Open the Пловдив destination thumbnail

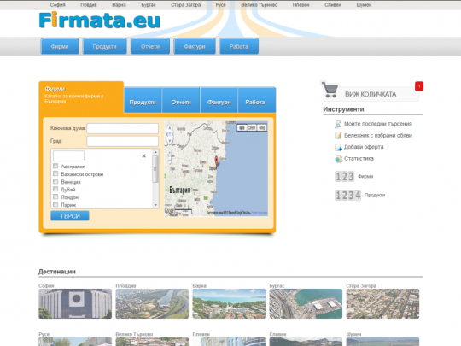coord(152,303)
